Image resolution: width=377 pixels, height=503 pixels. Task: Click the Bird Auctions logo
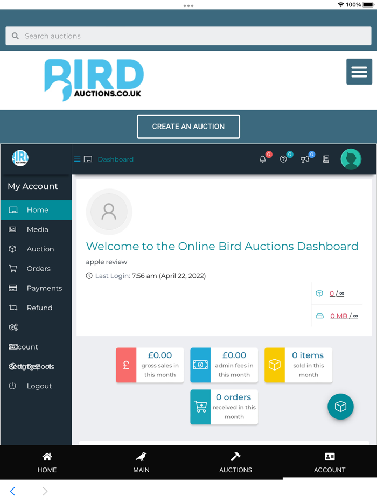(x=94, y=80)
